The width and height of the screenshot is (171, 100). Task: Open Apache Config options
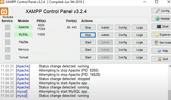point(122,27)
